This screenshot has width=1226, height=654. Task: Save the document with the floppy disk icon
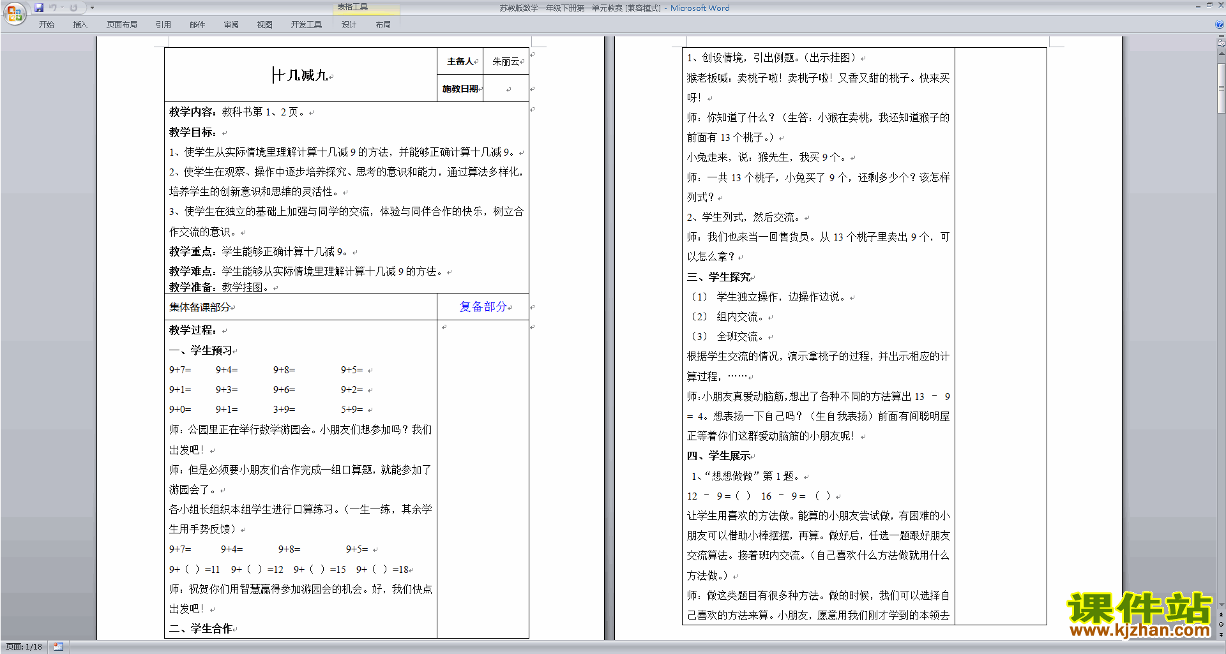tap(39, 8)
